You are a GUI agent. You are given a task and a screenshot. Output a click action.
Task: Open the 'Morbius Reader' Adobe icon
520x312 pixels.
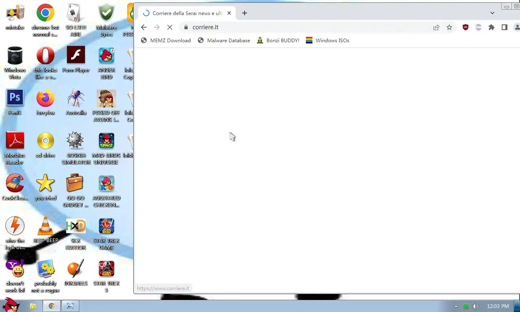15,148
